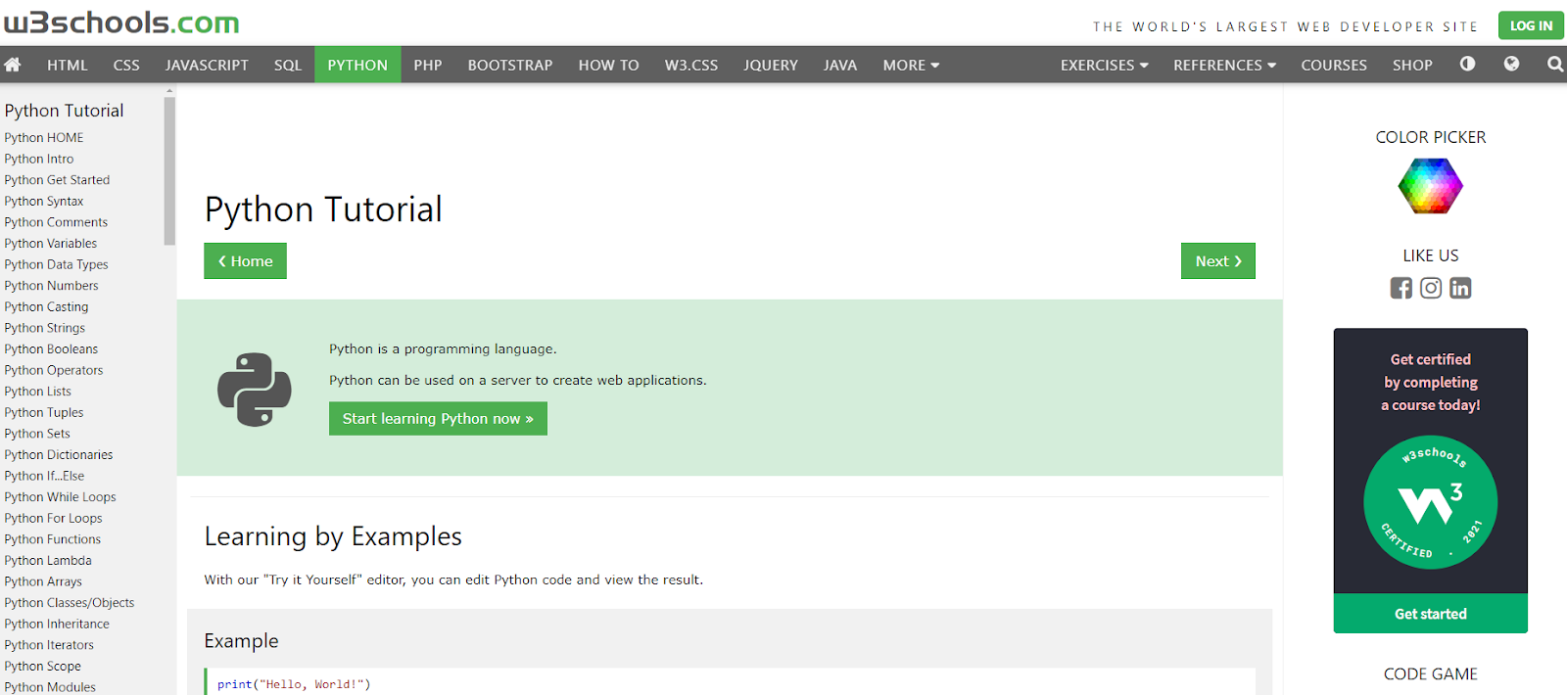Click the W3 certified badge
The width and height of the screenshot is (1567, 695).
coord(1430,502)
